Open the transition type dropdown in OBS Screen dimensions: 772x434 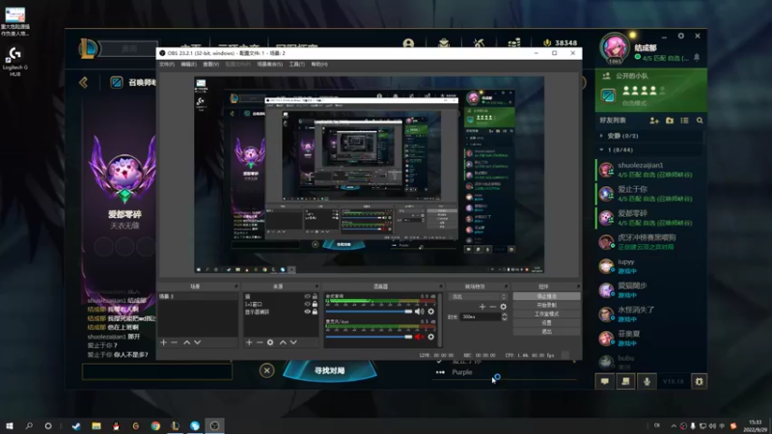478,297
